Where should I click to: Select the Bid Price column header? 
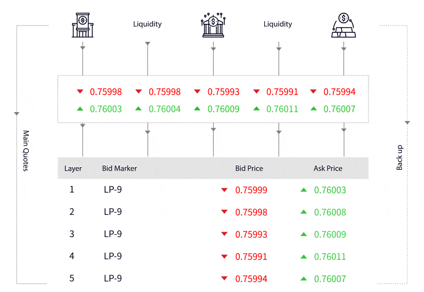tap(249, 168)
